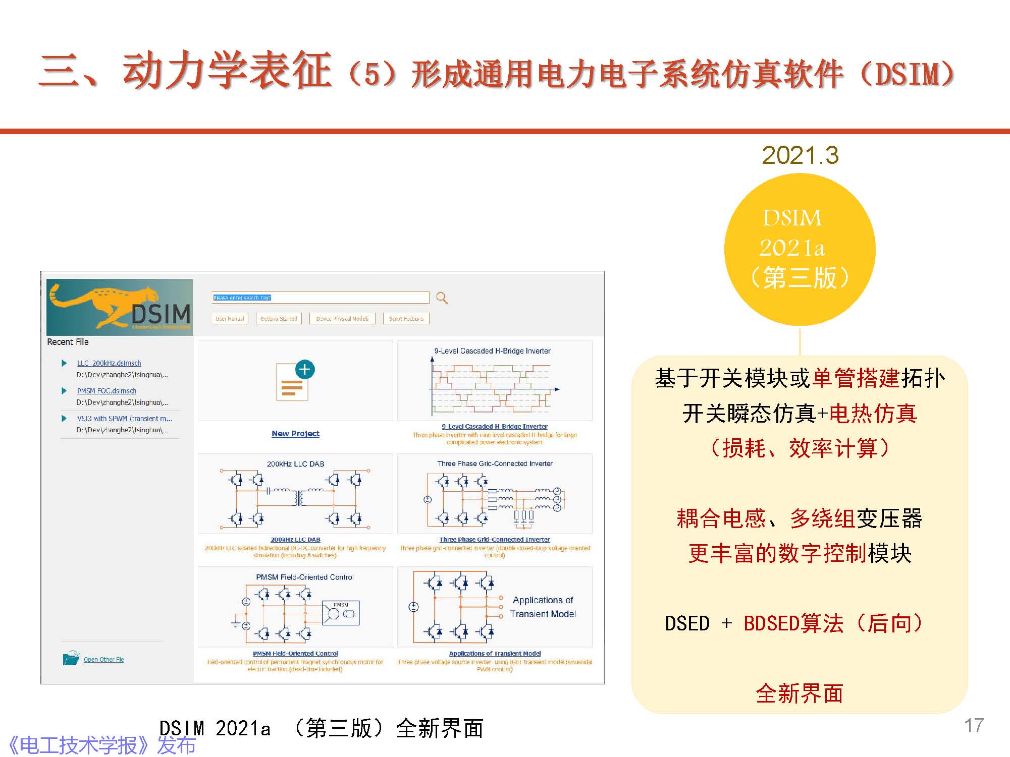1010x757 pixels.
Task: Open Applications of Transient Model thumbnail
Action: tap(495, 607)
